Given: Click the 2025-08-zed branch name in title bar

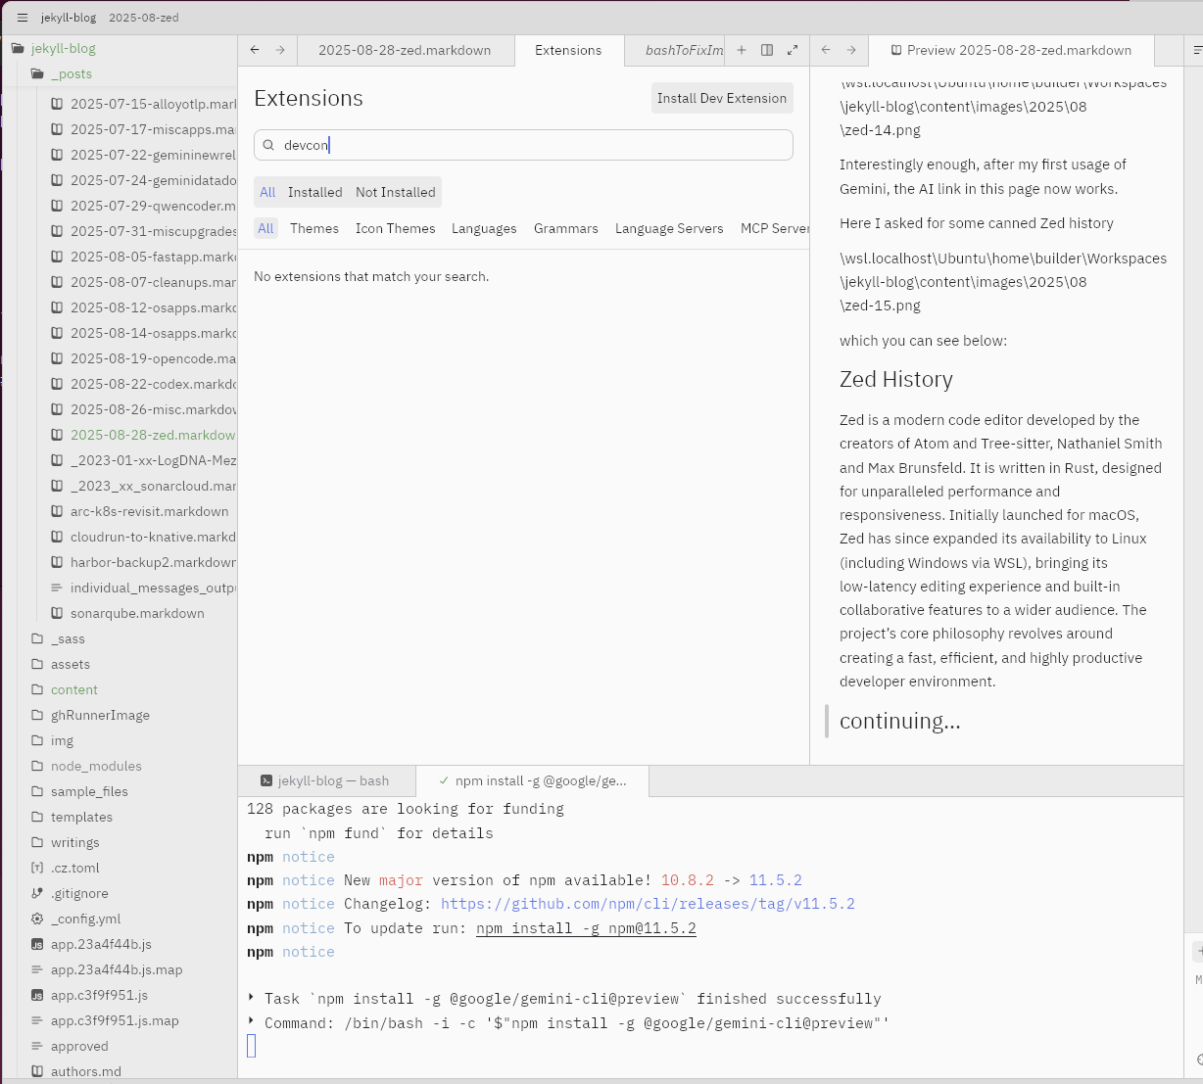Looking at the screenshot, I should tap(144, 18).
